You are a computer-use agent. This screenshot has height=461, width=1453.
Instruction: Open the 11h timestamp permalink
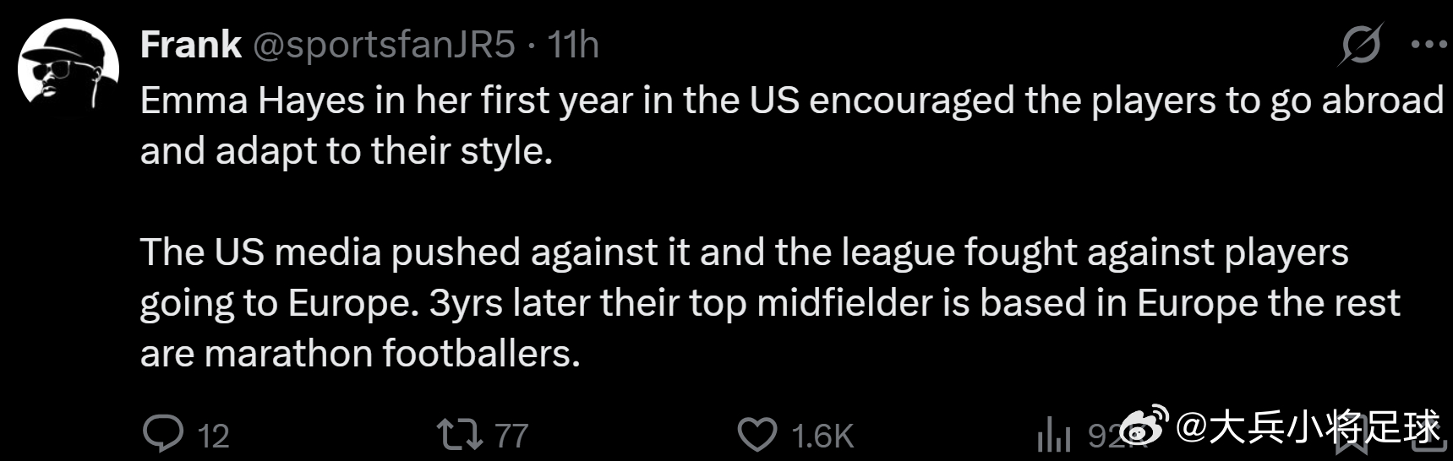coord(573,45)
